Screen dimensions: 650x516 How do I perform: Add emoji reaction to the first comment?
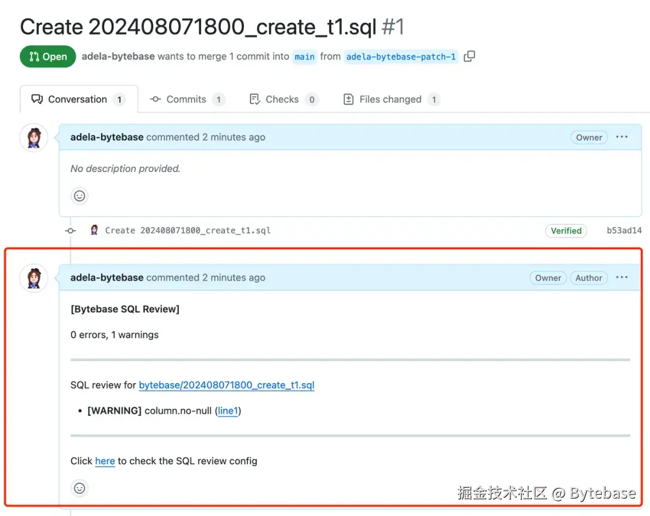coord(79,196)
